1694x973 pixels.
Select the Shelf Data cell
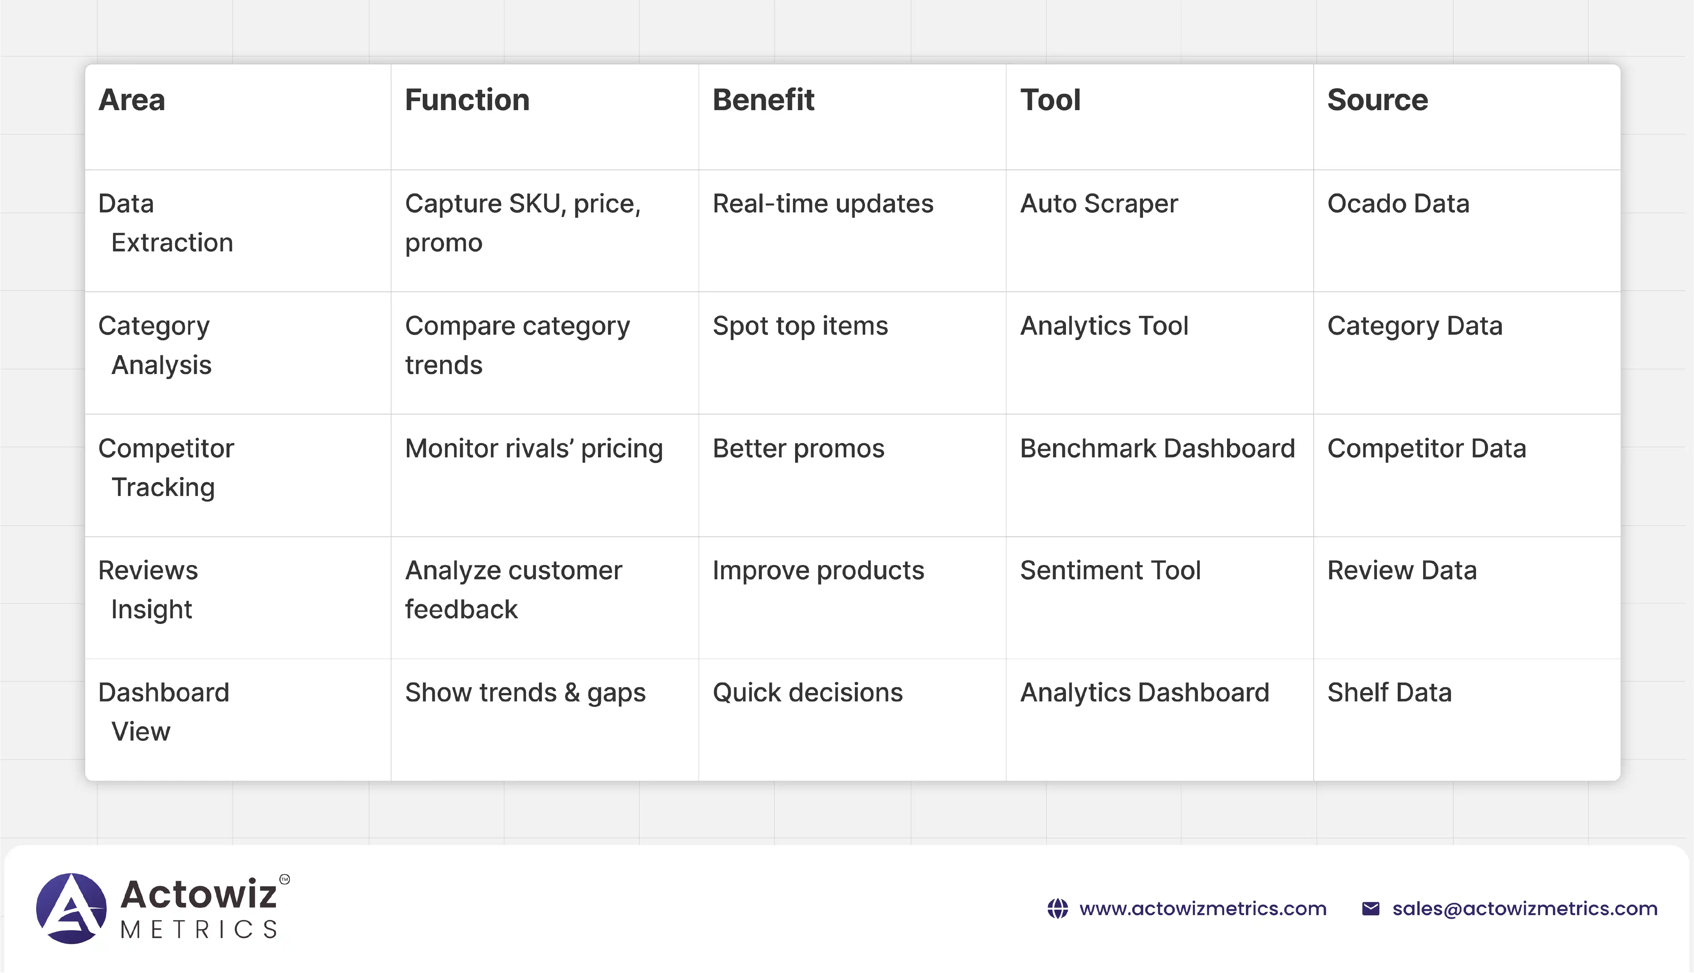point(1389,693)
